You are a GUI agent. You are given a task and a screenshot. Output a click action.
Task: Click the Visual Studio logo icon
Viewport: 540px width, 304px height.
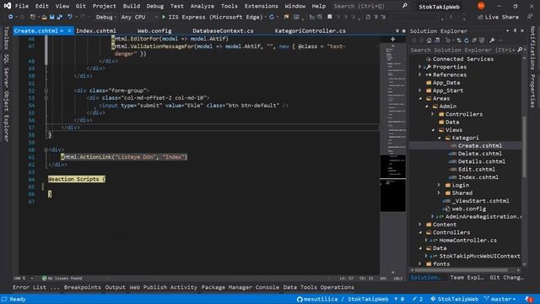coord(8,6)
